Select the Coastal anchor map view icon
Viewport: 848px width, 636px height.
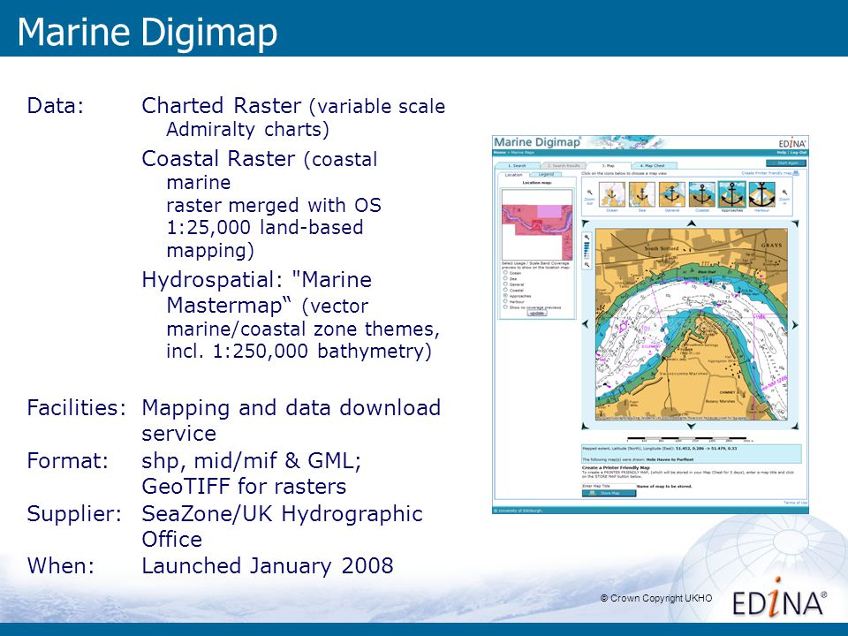click(x=702, y=194)
